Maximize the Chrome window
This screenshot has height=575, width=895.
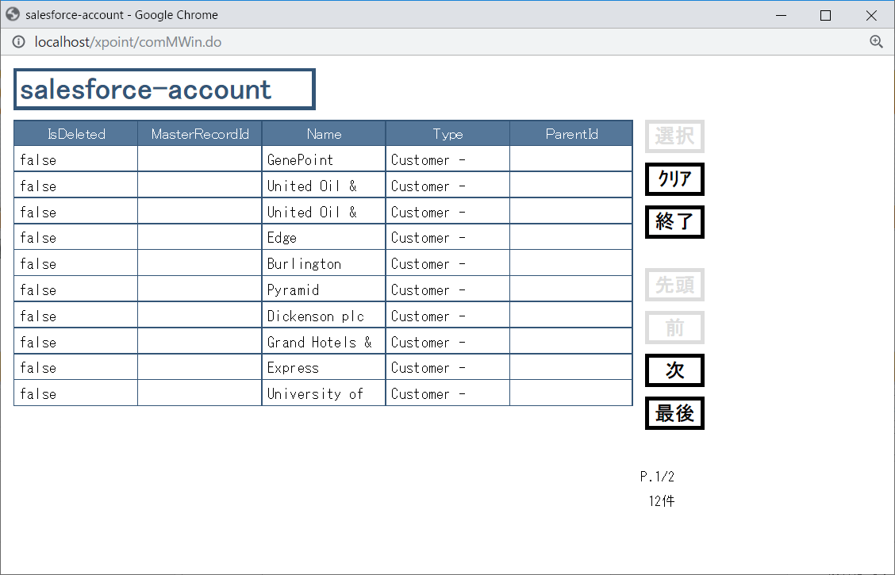pos(825,15)
